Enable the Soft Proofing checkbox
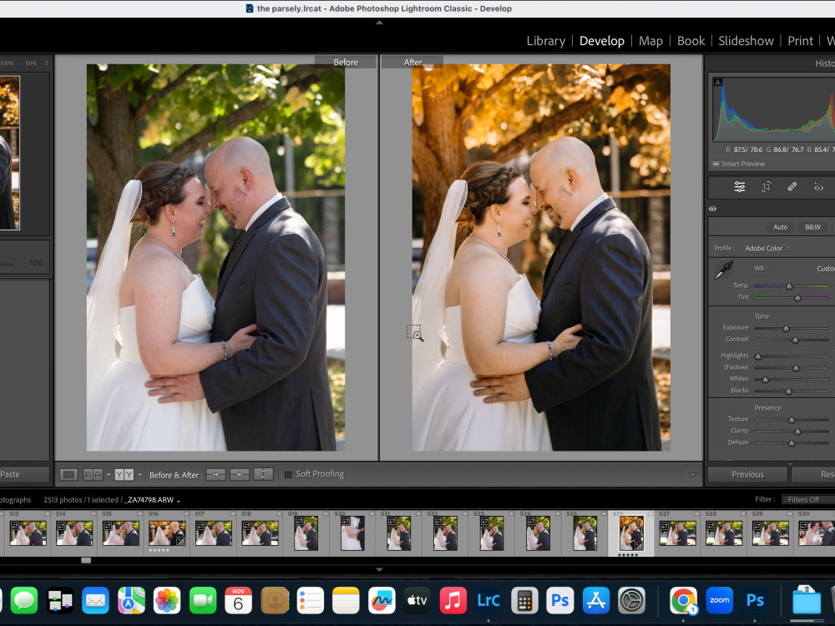The image size is (835, 626). point(288,474)
